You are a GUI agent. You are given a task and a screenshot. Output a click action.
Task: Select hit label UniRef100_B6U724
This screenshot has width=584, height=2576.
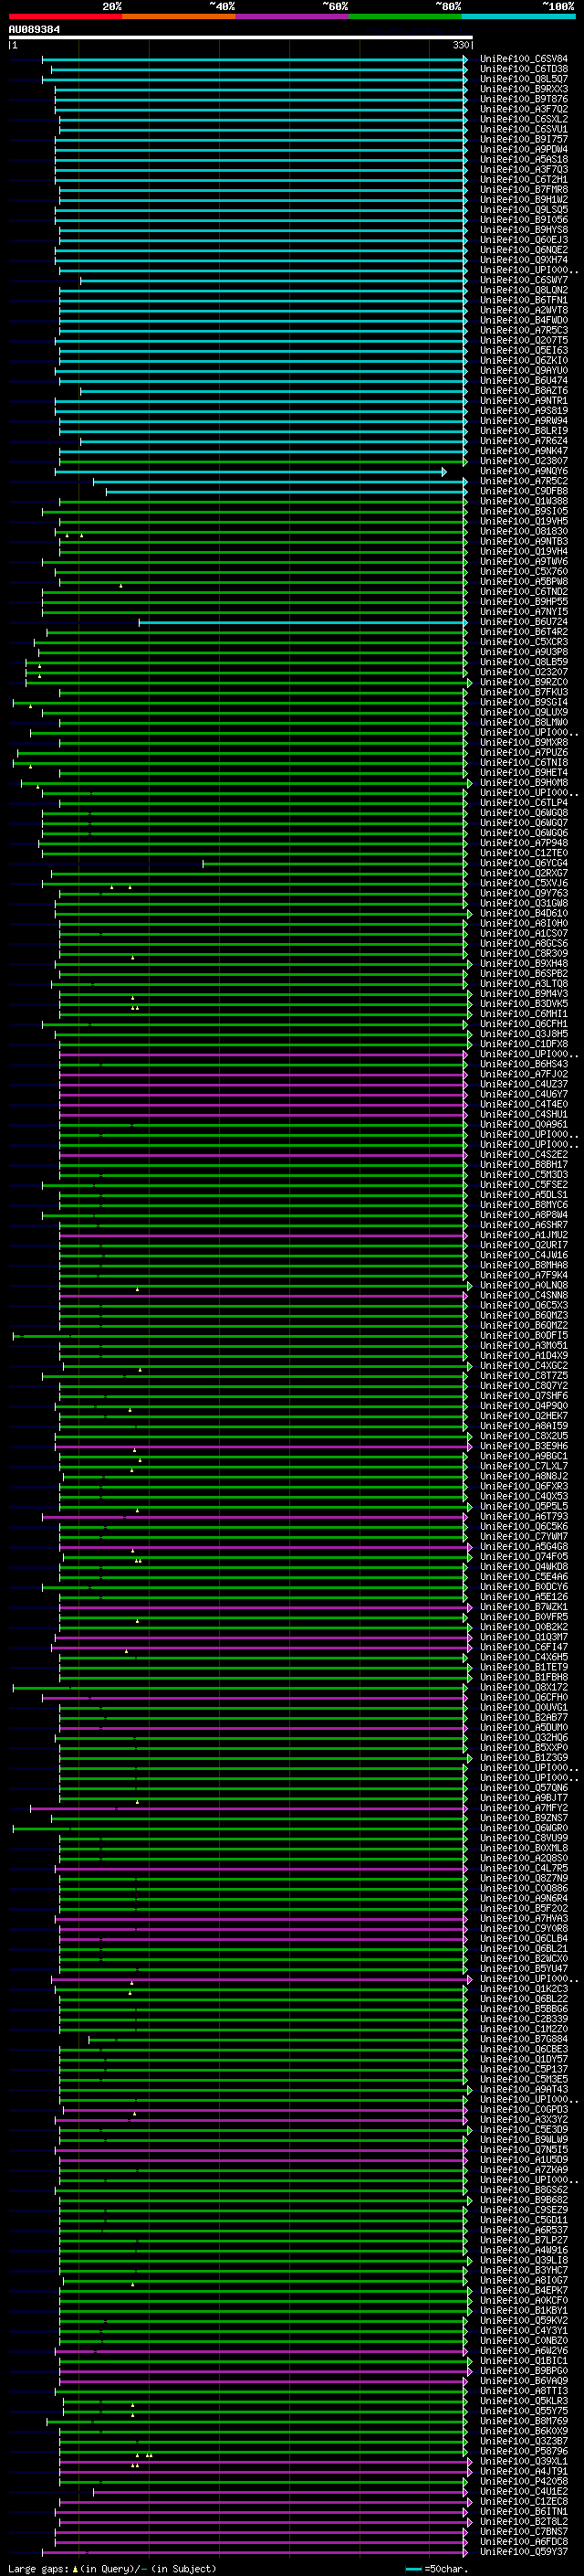tap(524, 622)
